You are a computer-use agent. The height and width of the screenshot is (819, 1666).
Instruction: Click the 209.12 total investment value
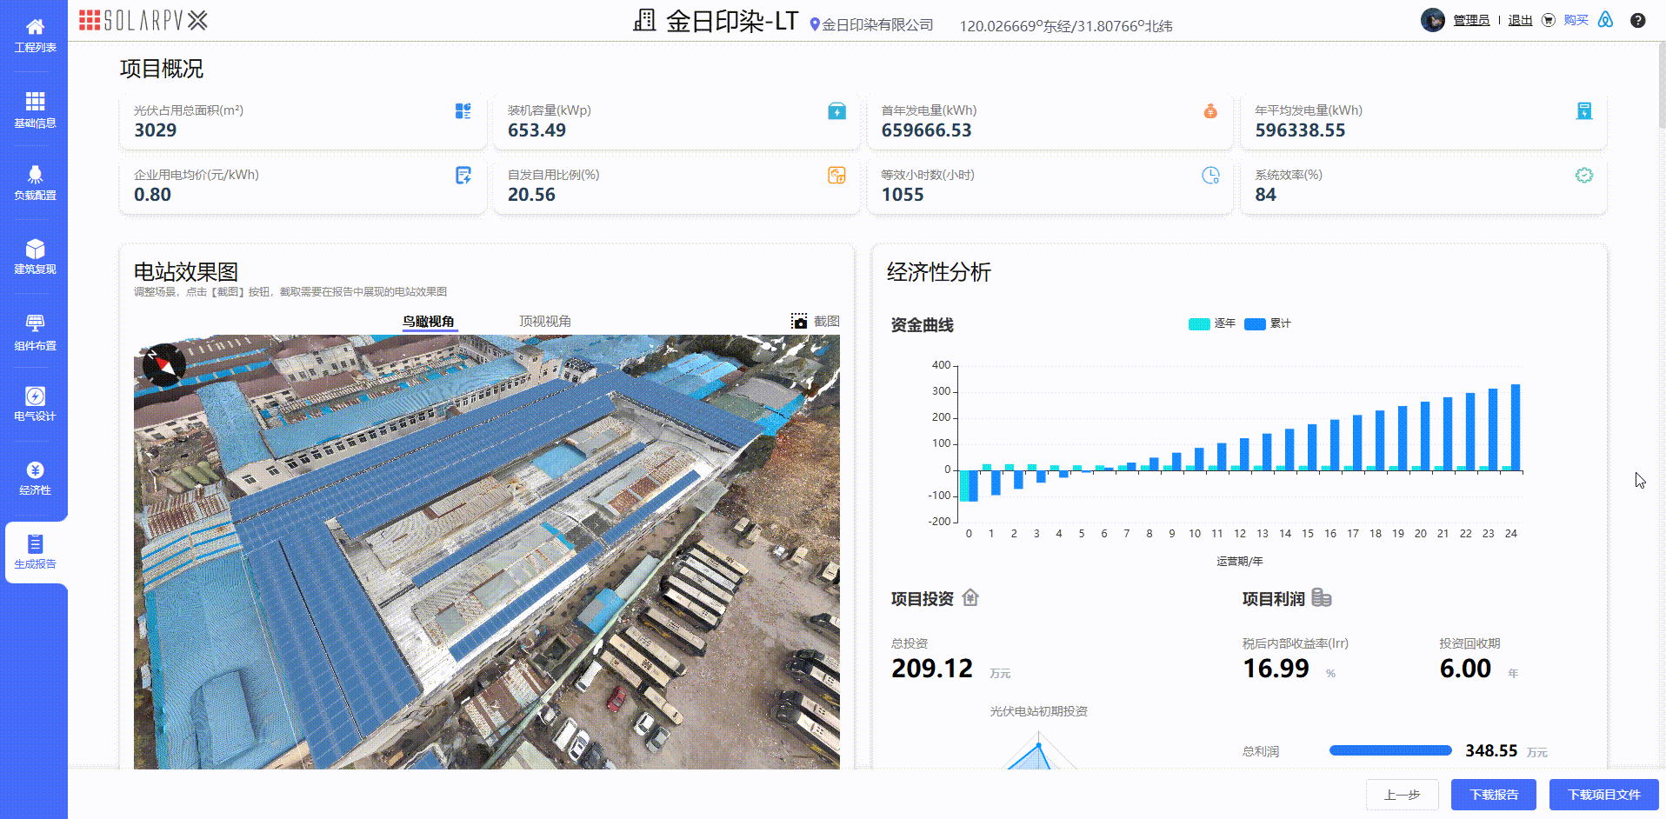[931, 668]
